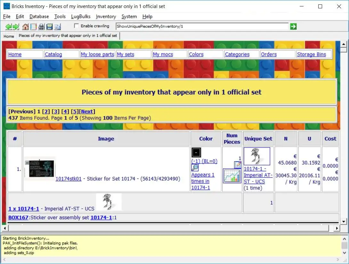Go to results page 2
The height and width of the screenshot is (264, 349).
[x=46, y=111]
